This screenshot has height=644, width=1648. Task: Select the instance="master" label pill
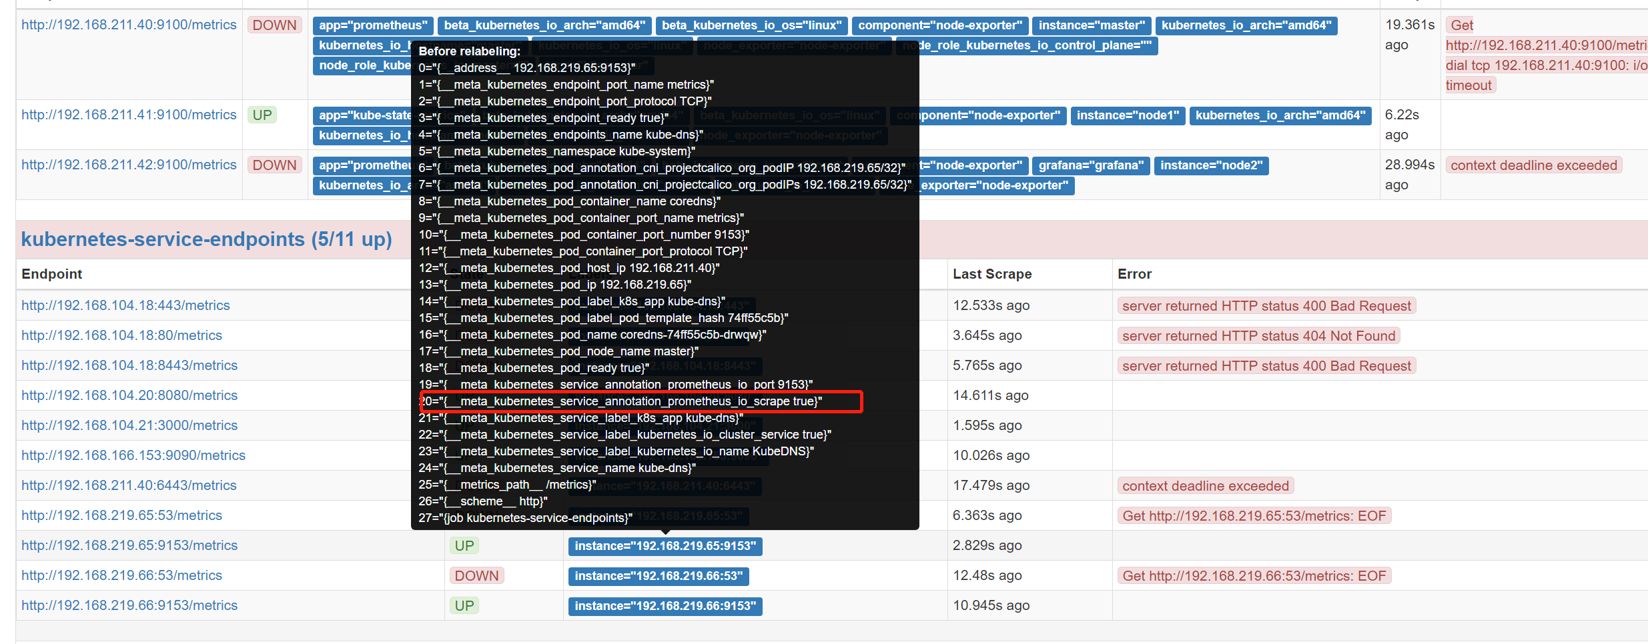(x=1092, y=25)
